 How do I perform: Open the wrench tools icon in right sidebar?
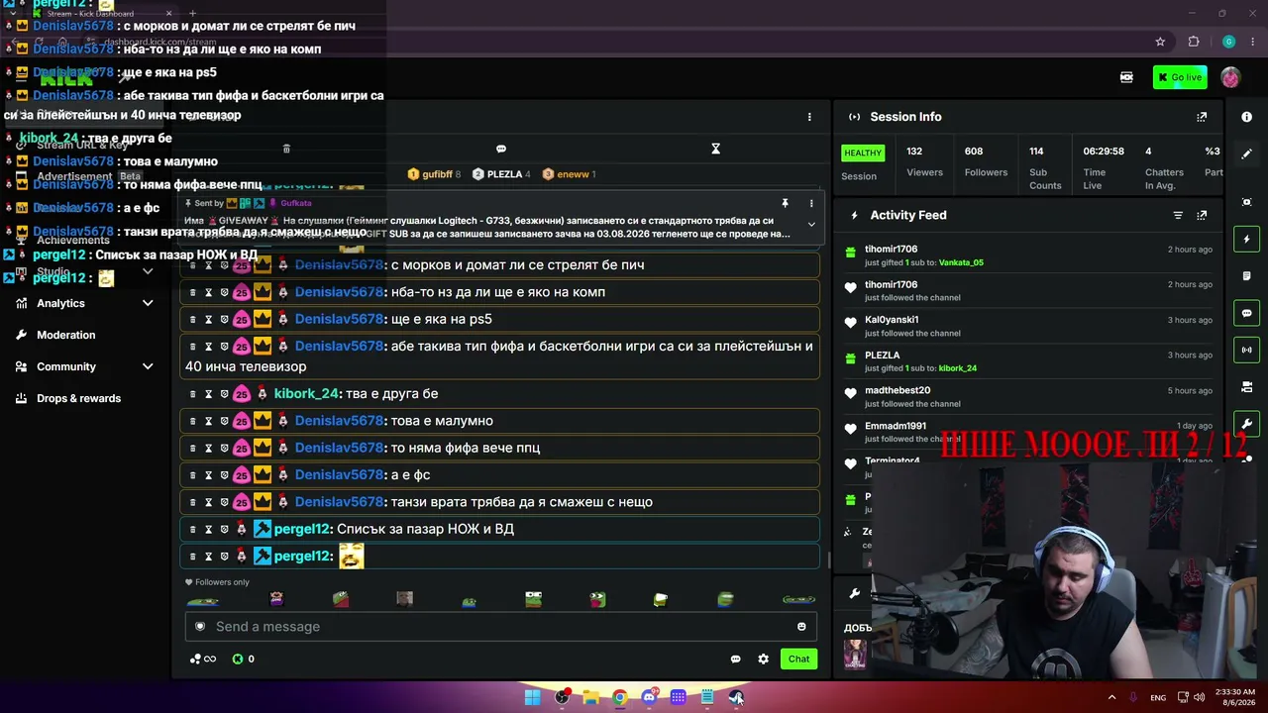click(x=1246, y=424)
